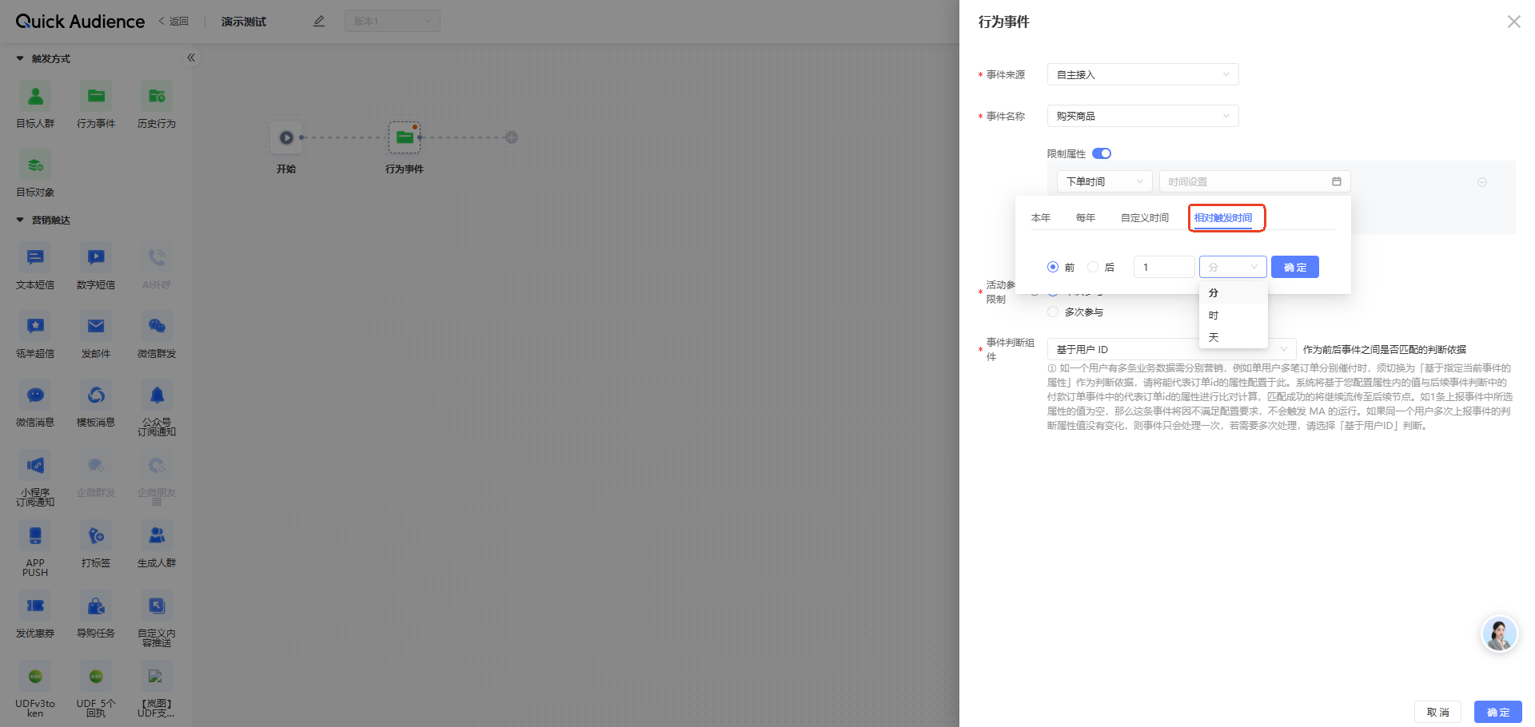This screenshot has width=1535, height=727.
Task: Add a node with the plus connector
Action: tap(512, 137)
